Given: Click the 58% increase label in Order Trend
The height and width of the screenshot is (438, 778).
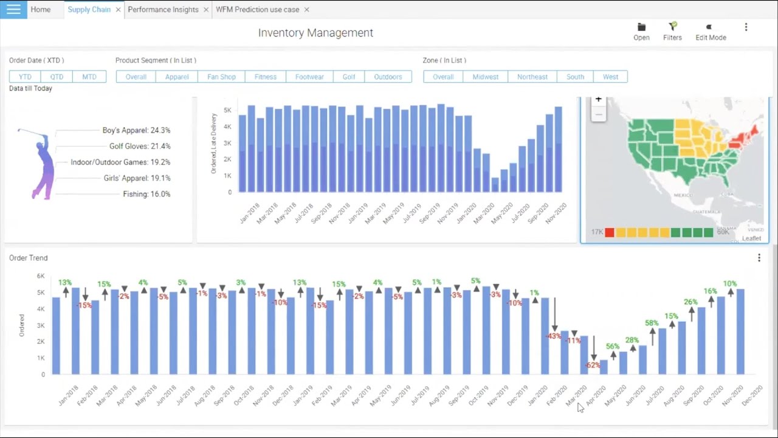Looking at the screenshot, I should 652,323.
